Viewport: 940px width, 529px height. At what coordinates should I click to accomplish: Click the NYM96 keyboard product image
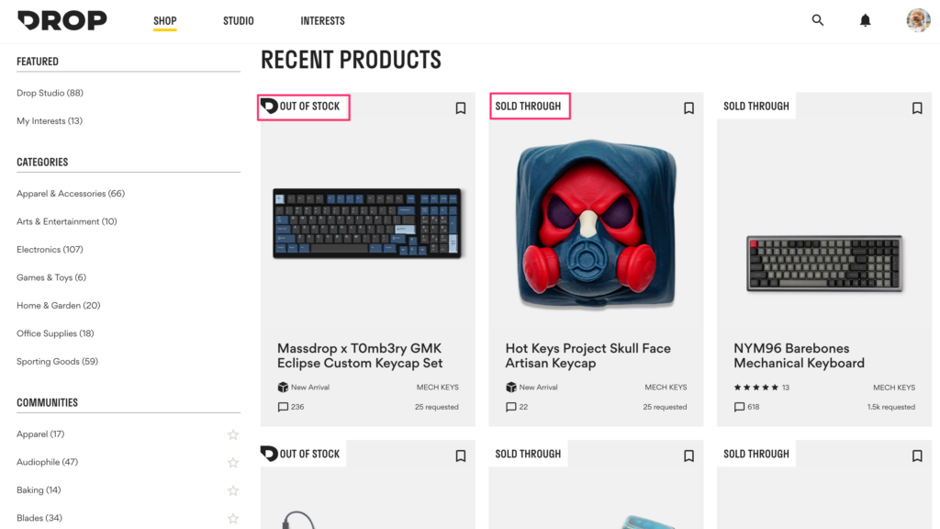pos(822,262)
